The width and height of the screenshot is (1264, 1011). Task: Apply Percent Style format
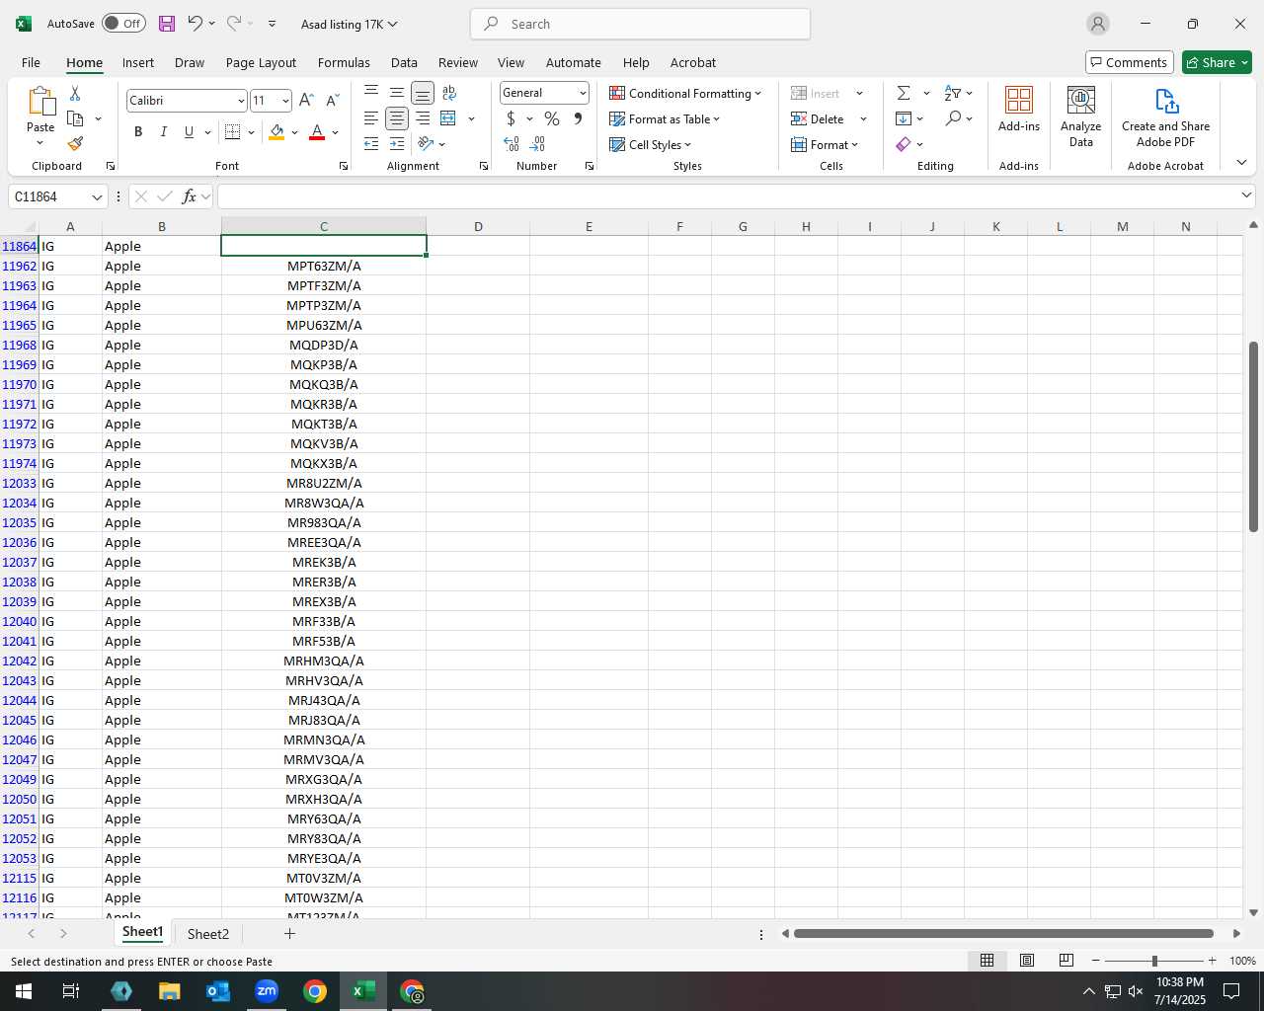(552, 118)
